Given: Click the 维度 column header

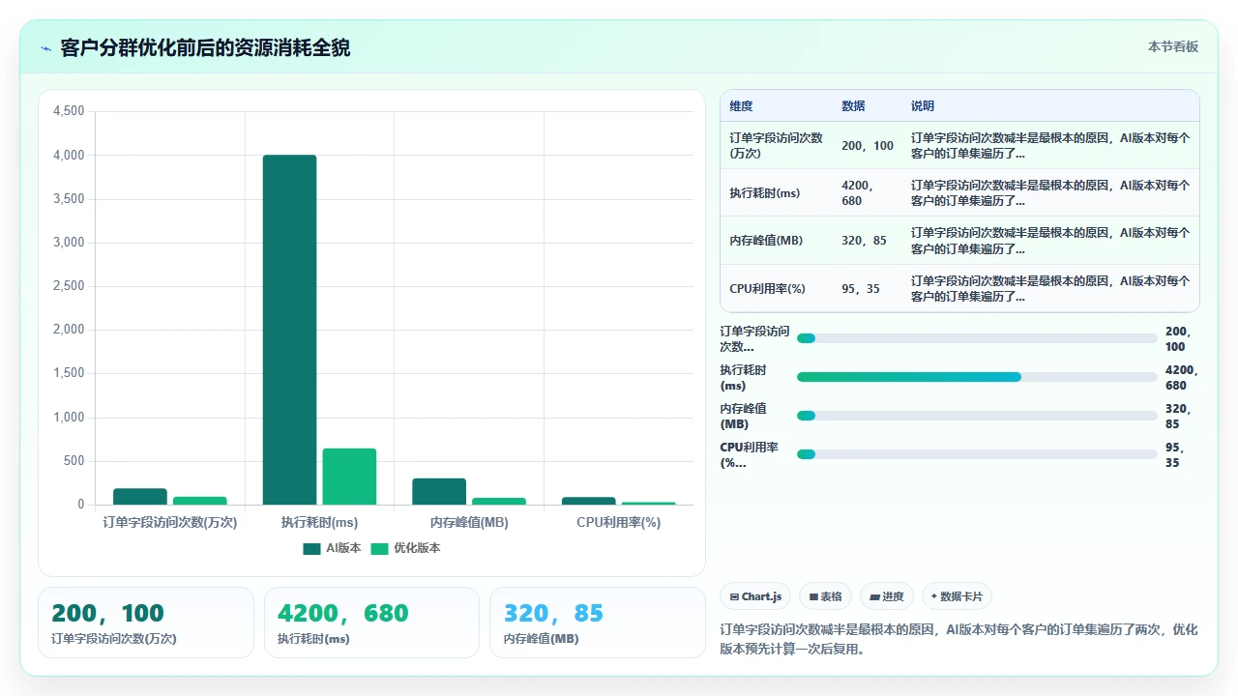Looking at the screenshot, I should tap(741, 106).
